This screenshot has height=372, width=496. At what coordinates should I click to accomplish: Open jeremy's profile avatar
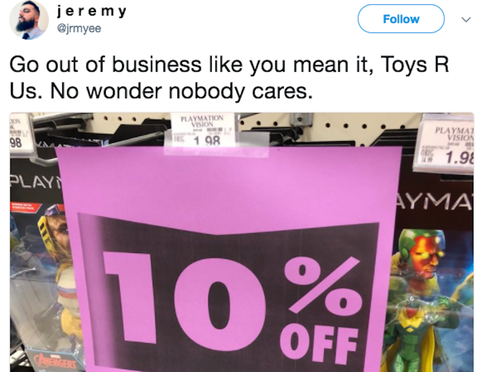[x=29, y=20]
